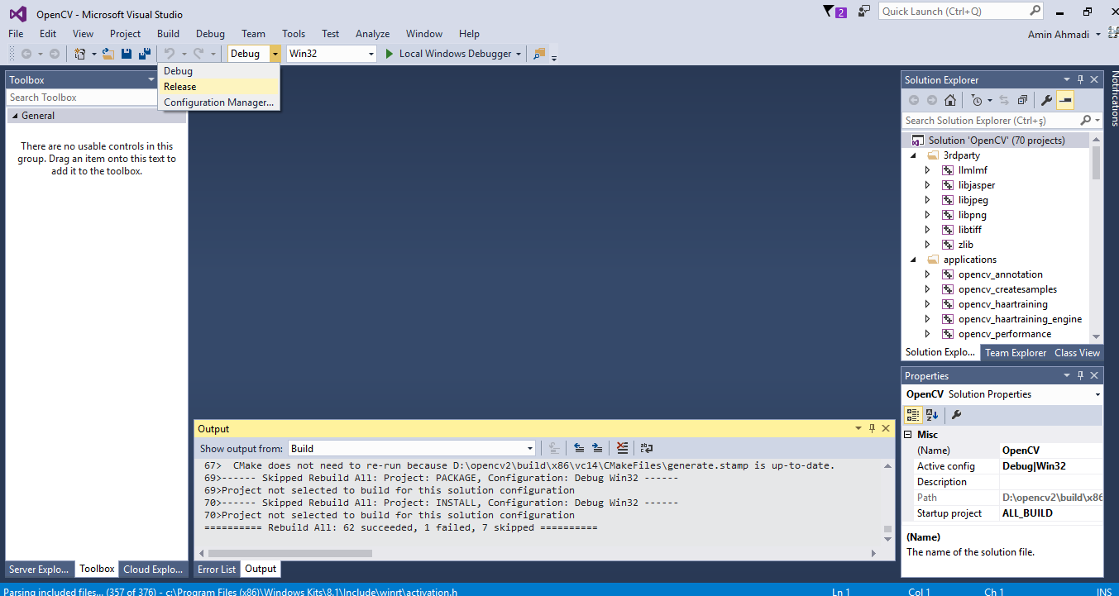Choose Configuration Manager... from the list
1119x596 pixels.
pyautogui.click(x=218, y=103)
